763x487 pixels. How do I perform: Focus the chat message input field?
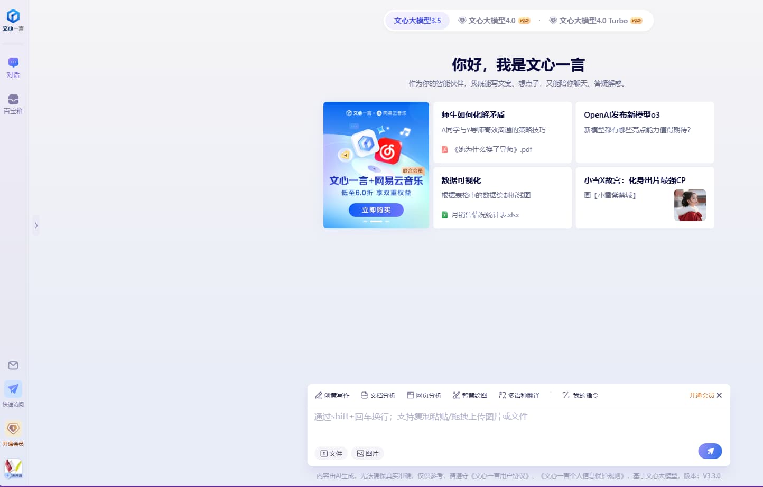(x=519, y=424)
